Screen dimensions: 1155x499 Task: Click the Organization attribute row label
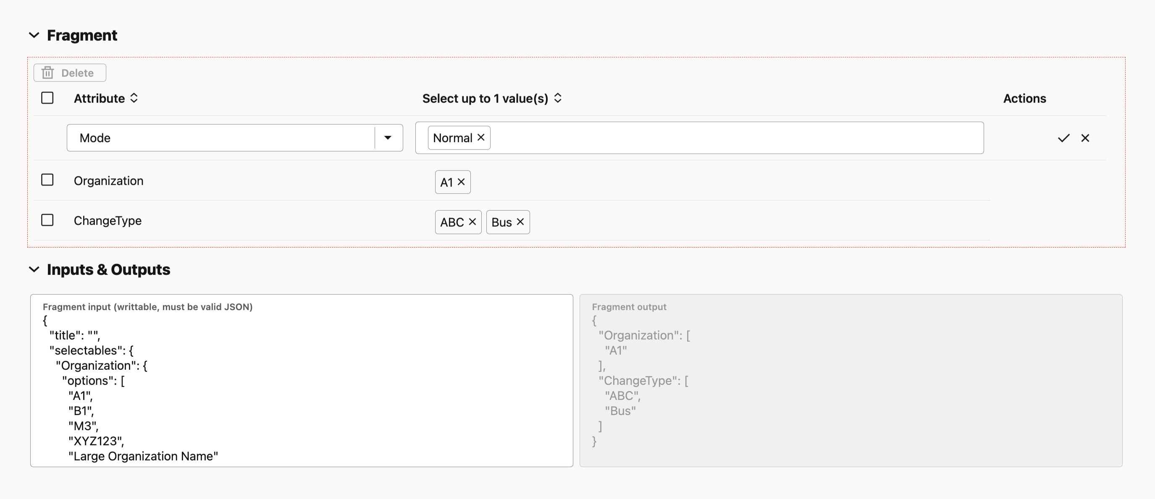[108, 181]
